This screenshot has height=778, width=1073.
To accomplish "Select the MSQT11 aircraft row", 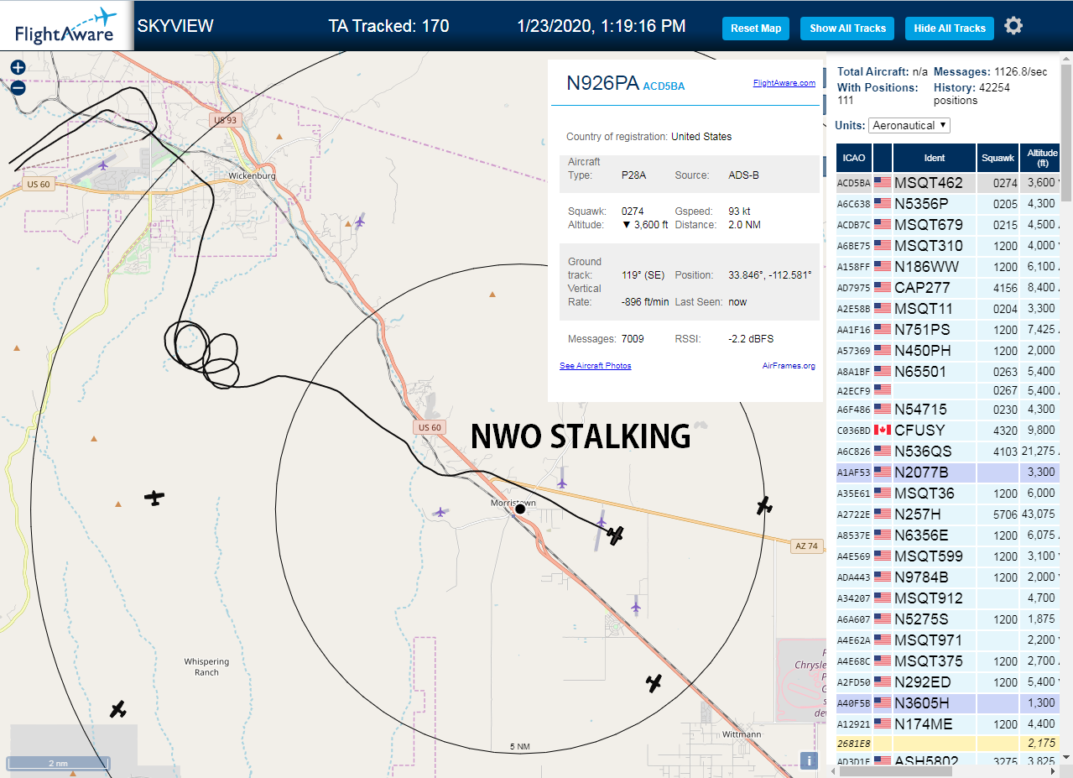I will [949, 308].
